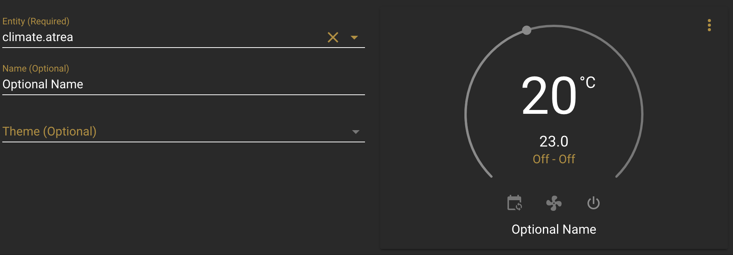Click the "Entity (Required)" field label
The height and width of the screenshot is (255, 733).
coord(36,21)
